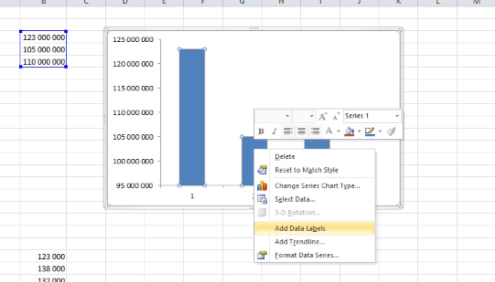Toggle bold in the mini toolbar
Screen dimensions: 495x282
[x=261, y=131]
